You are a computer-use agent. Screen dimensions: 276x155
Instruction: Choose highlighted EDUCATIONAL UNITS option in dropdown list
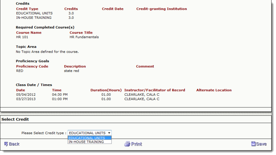click(86, 138)
